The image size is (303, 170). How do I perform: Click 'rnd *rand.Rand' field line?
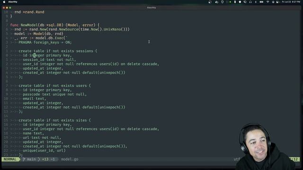(x=29, y=12)
